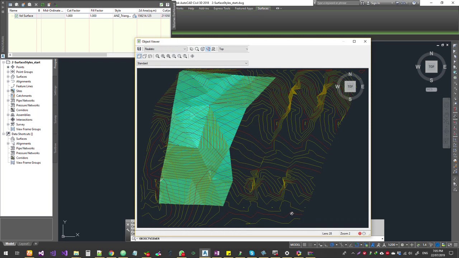Select Pipe Networks in Data Shortcuts tree
This screenshot has width=459, height=258.
click(x=25, y=148)
